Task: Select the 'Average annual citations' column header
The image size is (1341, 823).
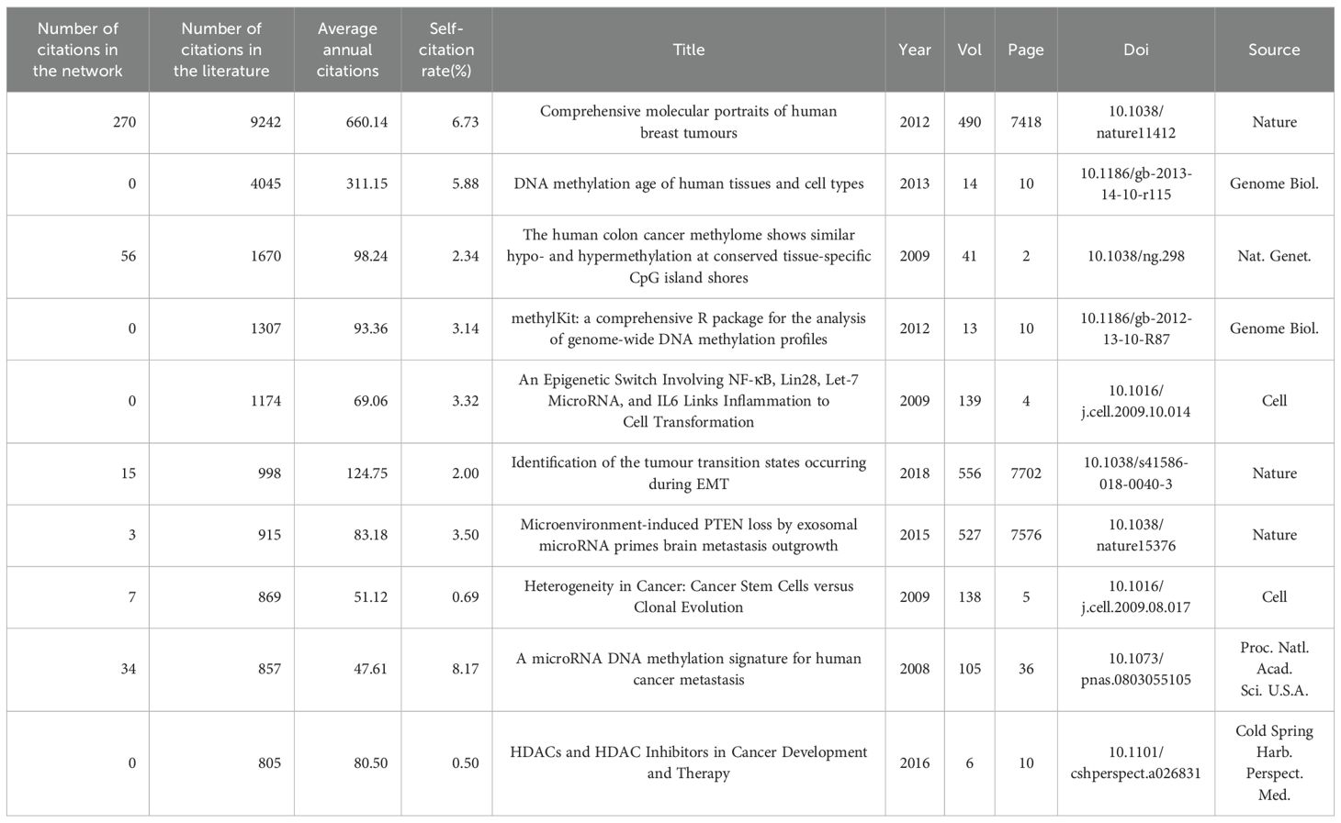Action: pos(347,50)
